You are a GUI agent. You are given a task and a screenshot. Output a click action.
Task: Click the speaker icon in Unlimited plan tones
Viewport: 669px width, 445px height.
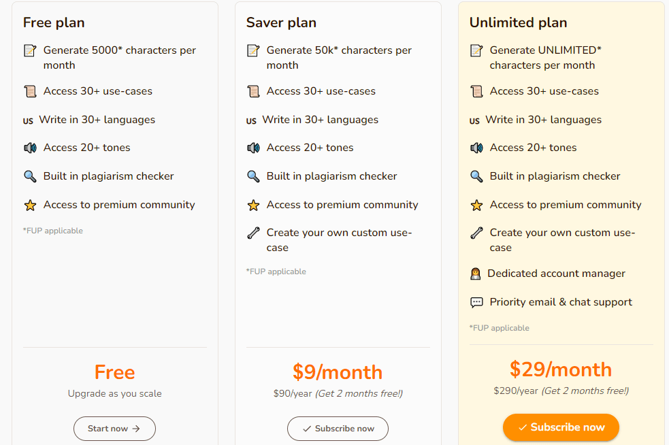click(476, 148)
